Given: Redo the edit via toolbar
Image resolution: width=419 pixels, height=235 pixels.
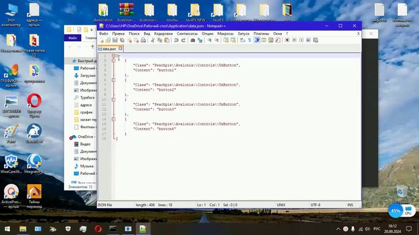Looking at the screenshot, I should click(x=183, y=40).
